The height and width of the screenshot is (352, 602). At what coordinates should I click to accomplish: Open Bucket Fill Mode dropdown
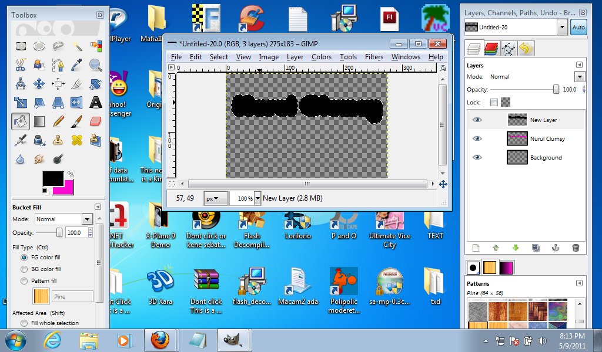click(x=87, y=219)
